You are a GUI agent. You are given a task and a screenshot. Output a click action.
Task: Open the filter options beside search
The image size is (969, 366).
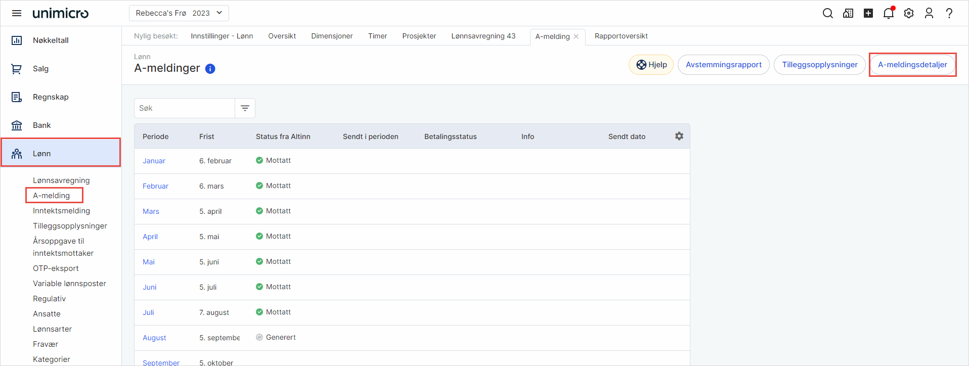pos(245,108)
